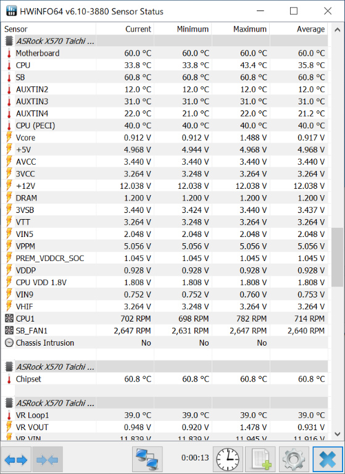This screenshot has height=474, width=345.
Task: Select the PREM_VDDCR_SOC sensor row
Action: [165, 258]
